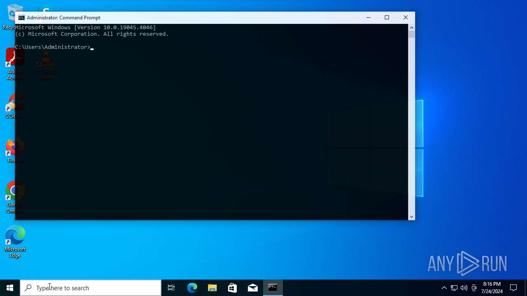527x296 pixels.
Task: Select the Command Prompt taskbar icon
Action: click(x=273, y=288)
